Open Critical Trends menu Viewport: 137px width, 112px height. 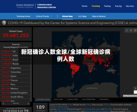click(42, 16)
